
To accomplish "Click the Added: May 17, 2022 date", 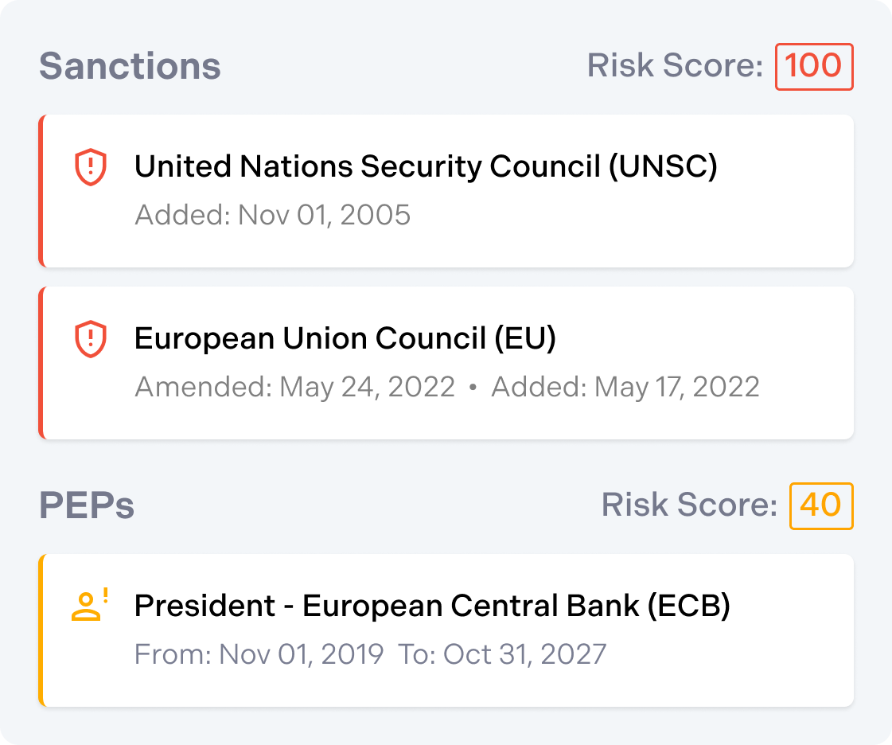I will (625, 387).
